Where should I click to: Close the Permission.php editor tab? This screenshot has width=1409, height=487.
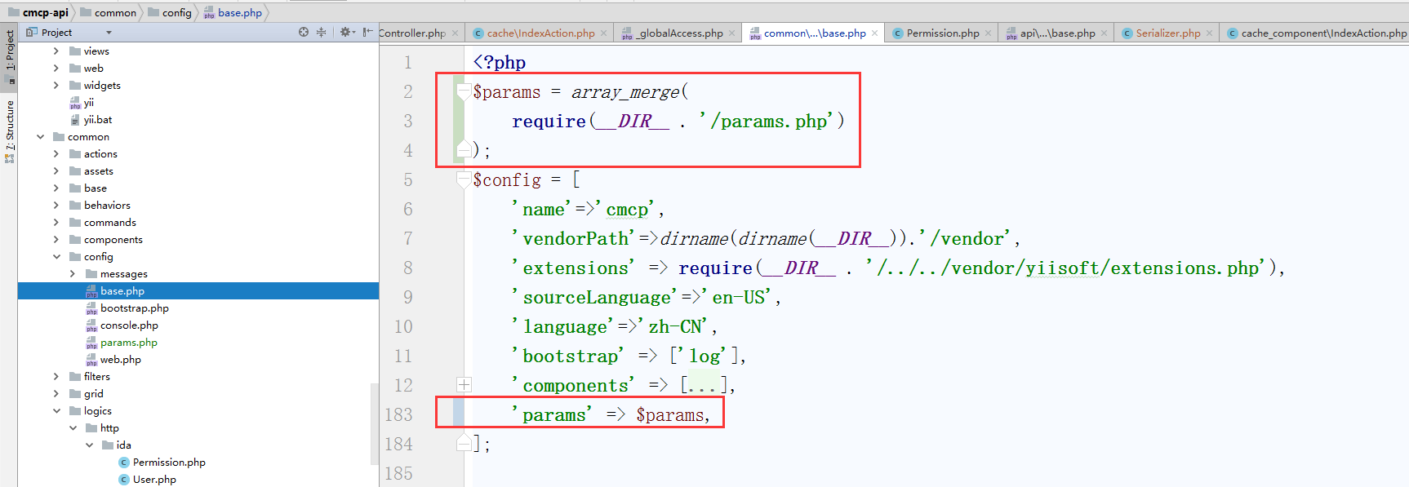click(988, 33)
